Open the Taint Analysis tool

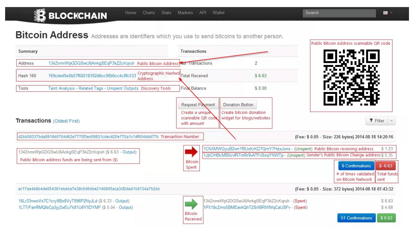pyautogui.click(x=61, y=88)
